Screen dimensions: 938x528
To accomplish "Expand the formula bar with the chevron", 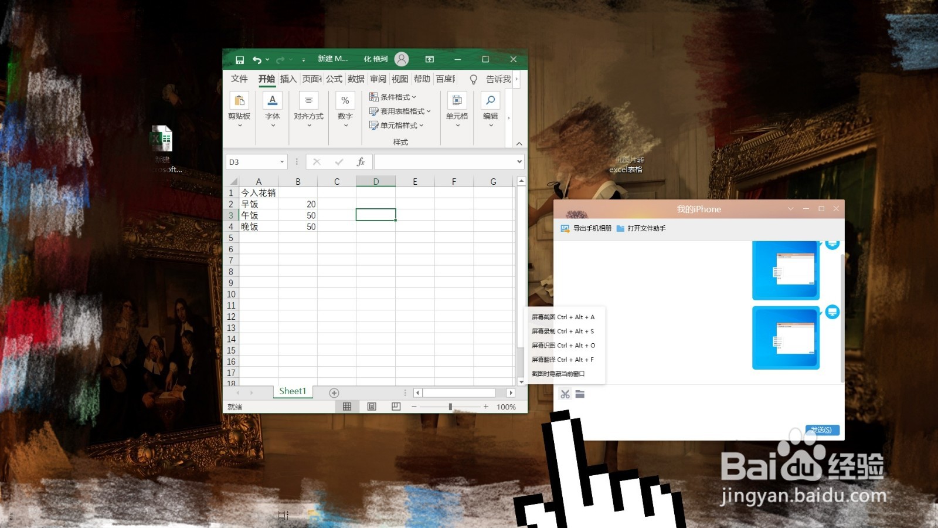I will [x=519, y=162].
